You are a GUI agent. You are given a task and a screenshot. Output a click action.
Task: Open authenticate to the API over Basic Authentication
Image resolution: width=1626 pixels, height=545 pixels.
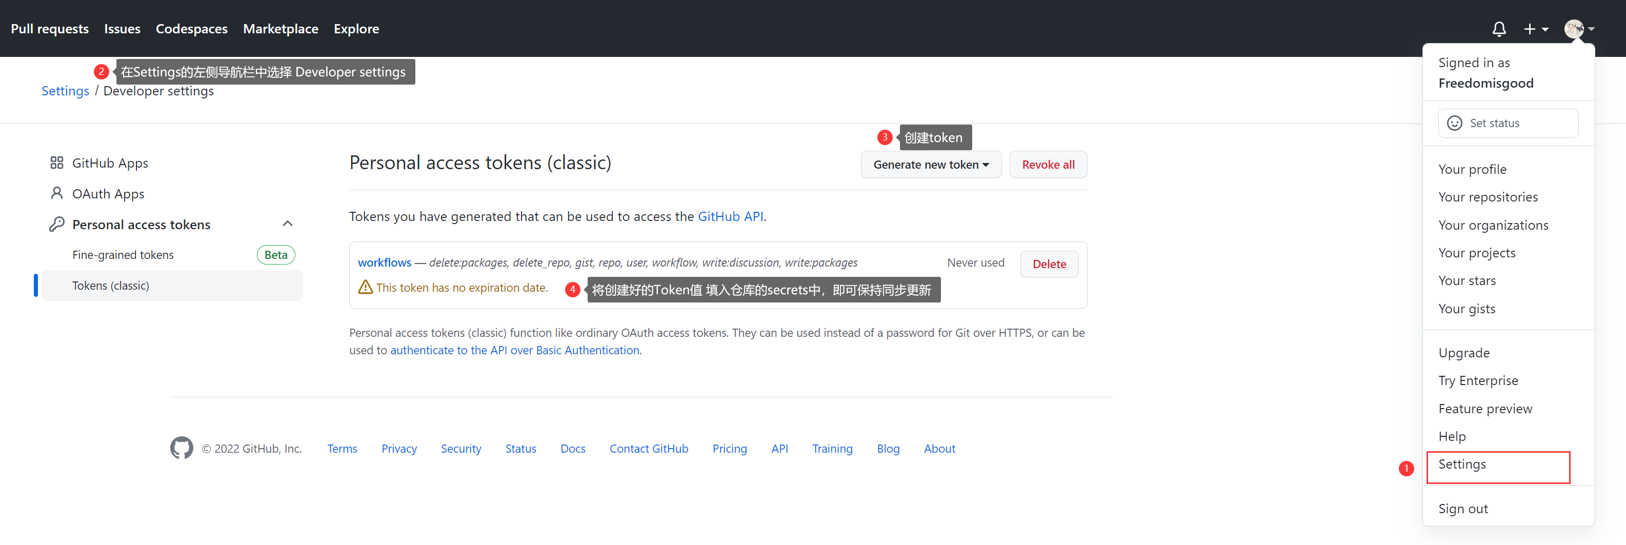point(514,350)
